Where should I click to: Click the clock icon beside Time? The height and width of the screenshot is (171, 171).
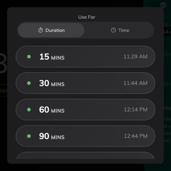[113, 30]
